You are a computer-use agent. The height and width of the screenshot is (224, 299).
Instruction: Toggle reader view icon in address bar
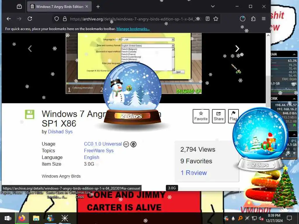click(208, 19)
